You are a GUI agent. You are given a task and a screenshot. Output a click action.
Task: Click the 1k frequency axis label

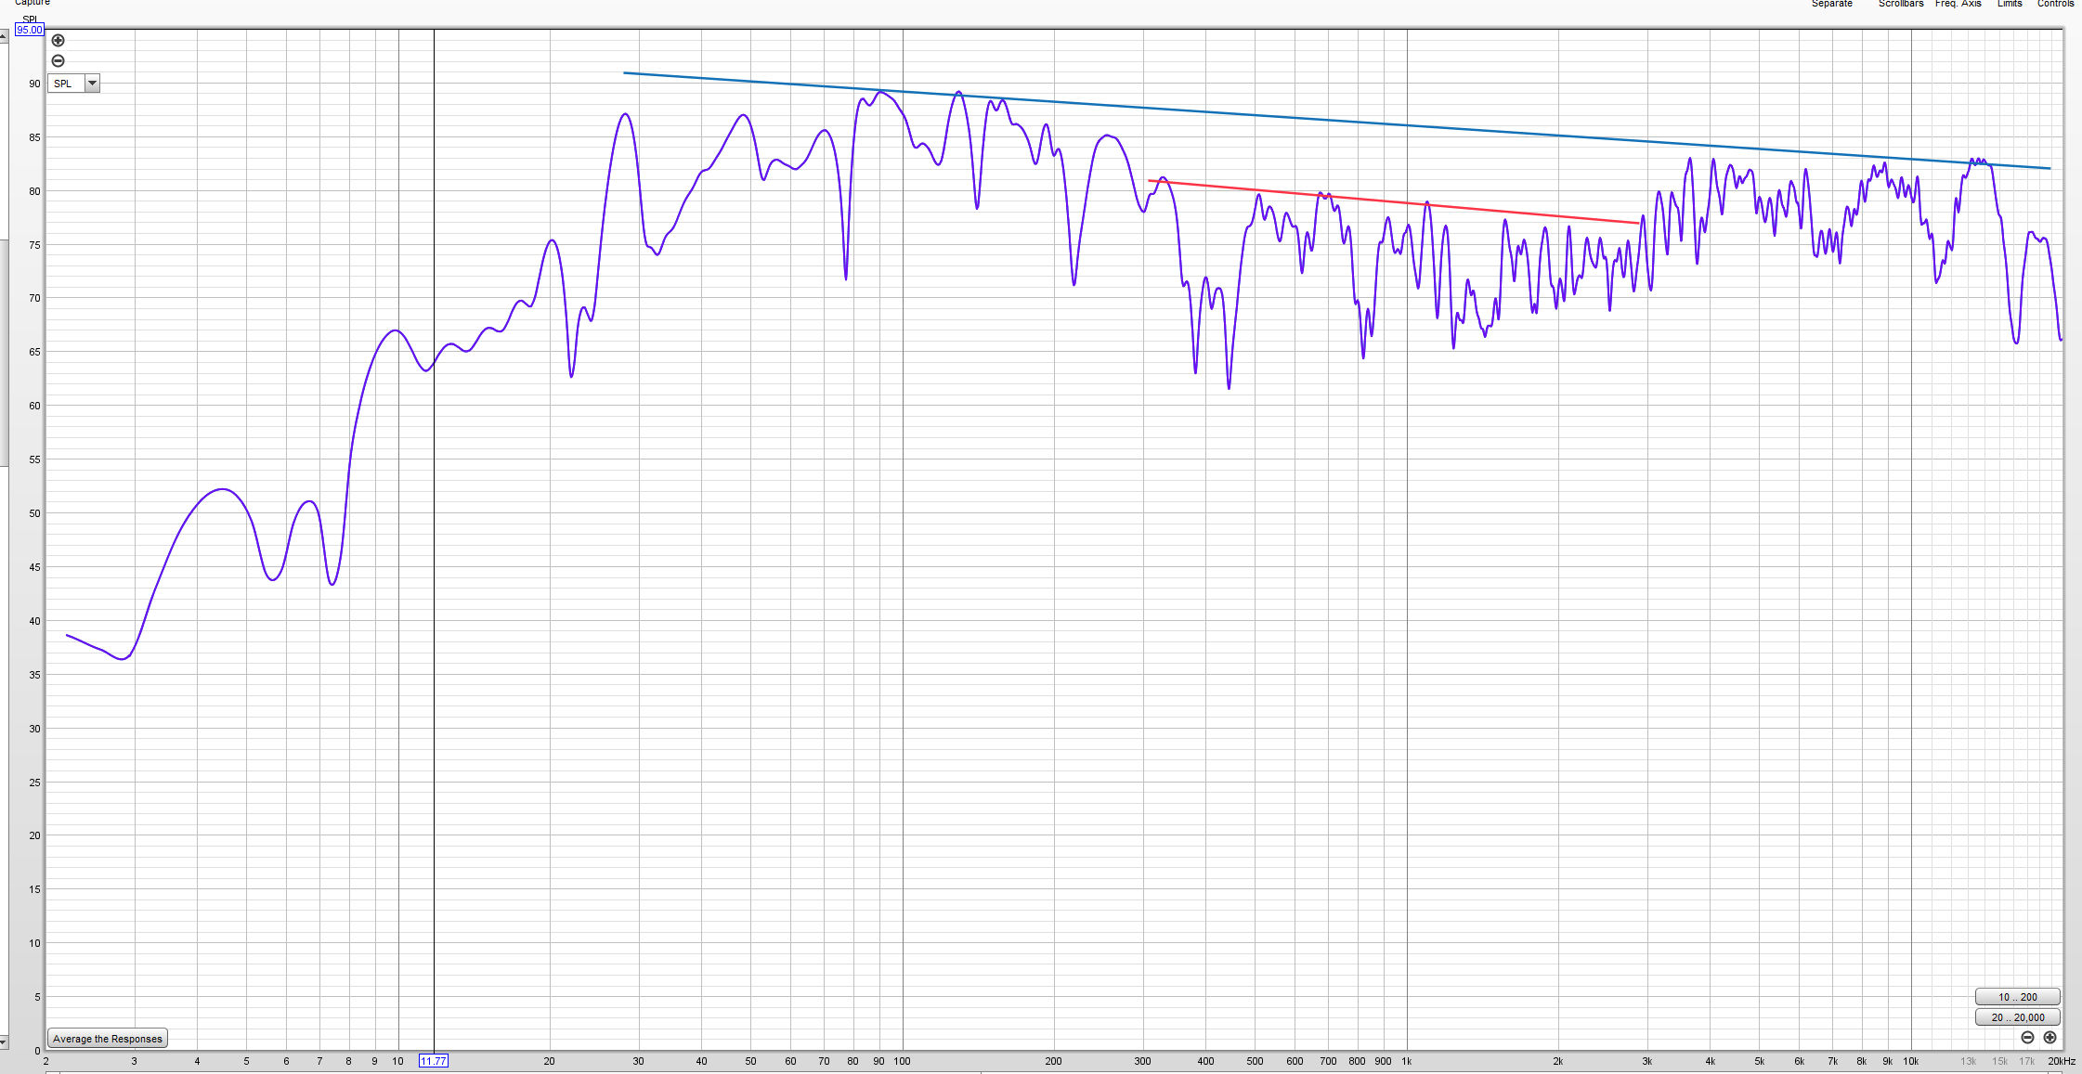tap(1407, 1061)
